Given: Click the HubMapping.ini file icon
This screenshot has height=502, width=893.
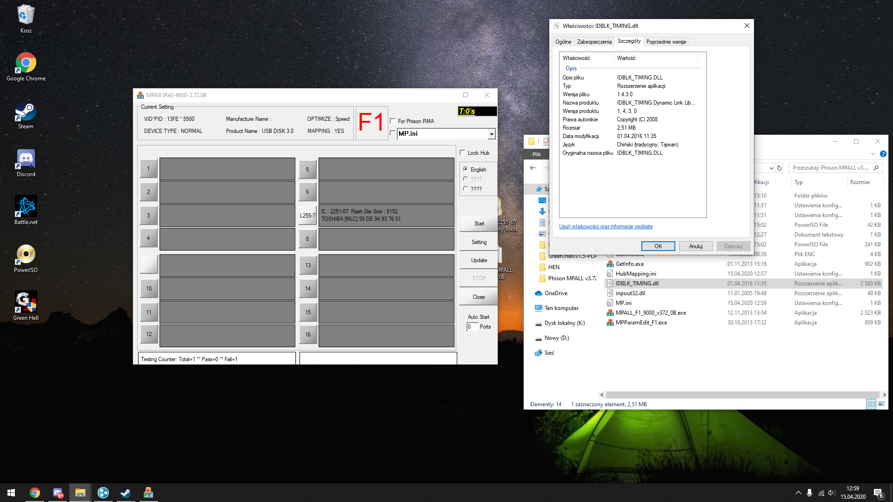Looking at the screenshot, I should tap(610, 274).
